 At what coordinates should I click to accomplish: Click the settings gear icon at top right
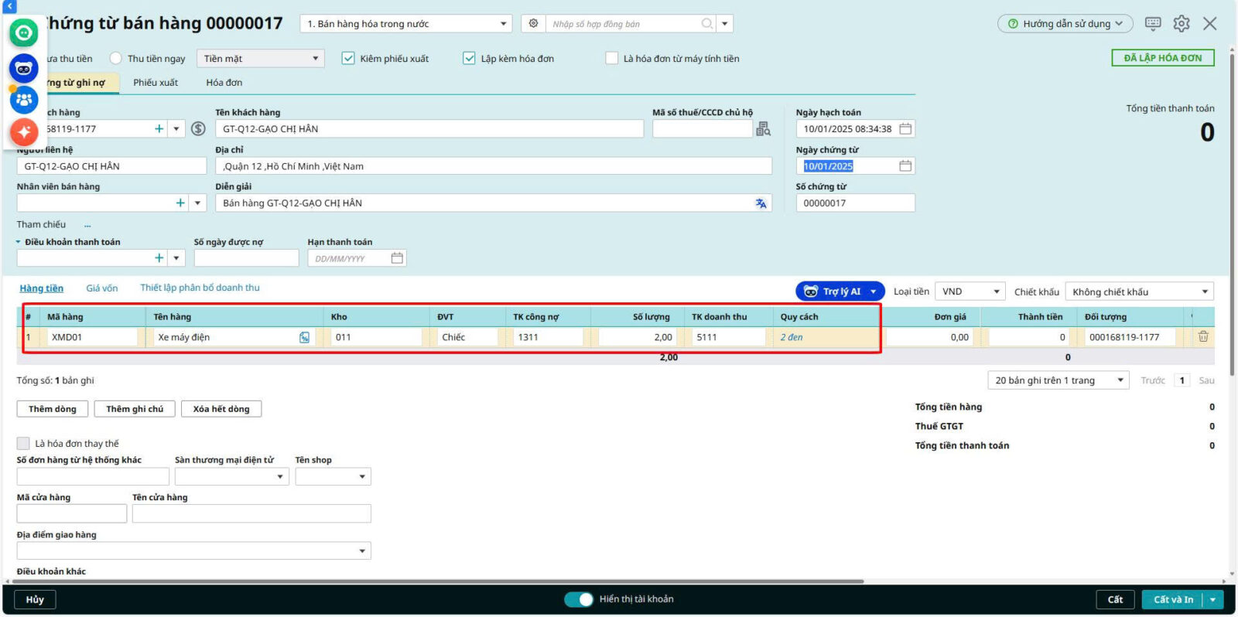(1181, 24)
